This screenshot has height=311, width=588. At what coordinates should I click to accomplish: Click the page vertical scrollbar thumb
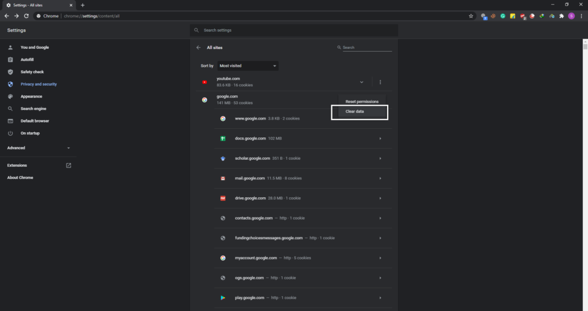(585, 47)
